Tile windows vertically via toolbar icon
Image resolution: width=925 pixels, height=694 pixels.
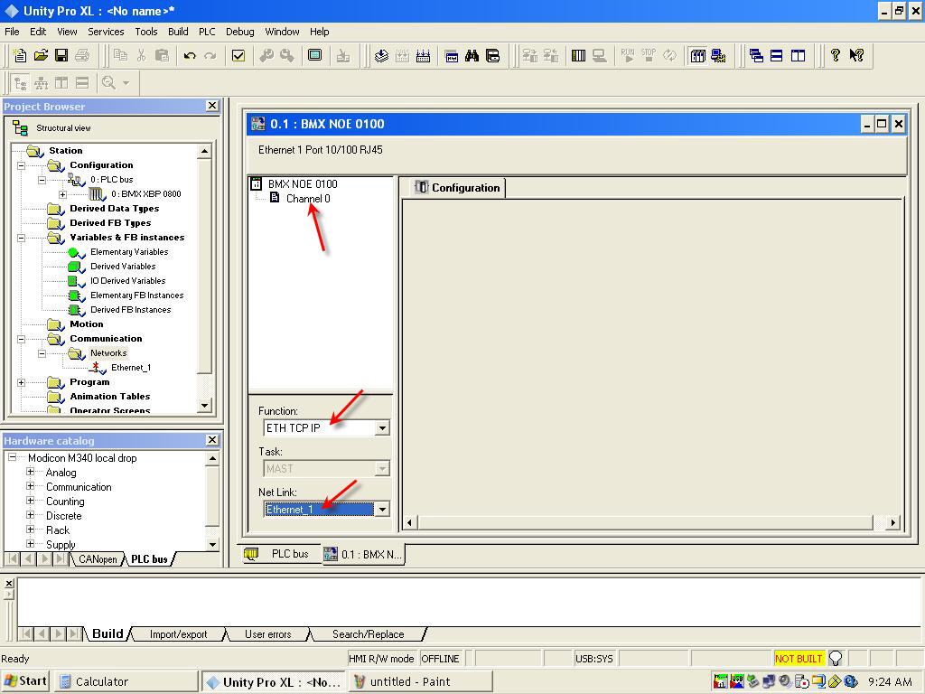point(799,56)
